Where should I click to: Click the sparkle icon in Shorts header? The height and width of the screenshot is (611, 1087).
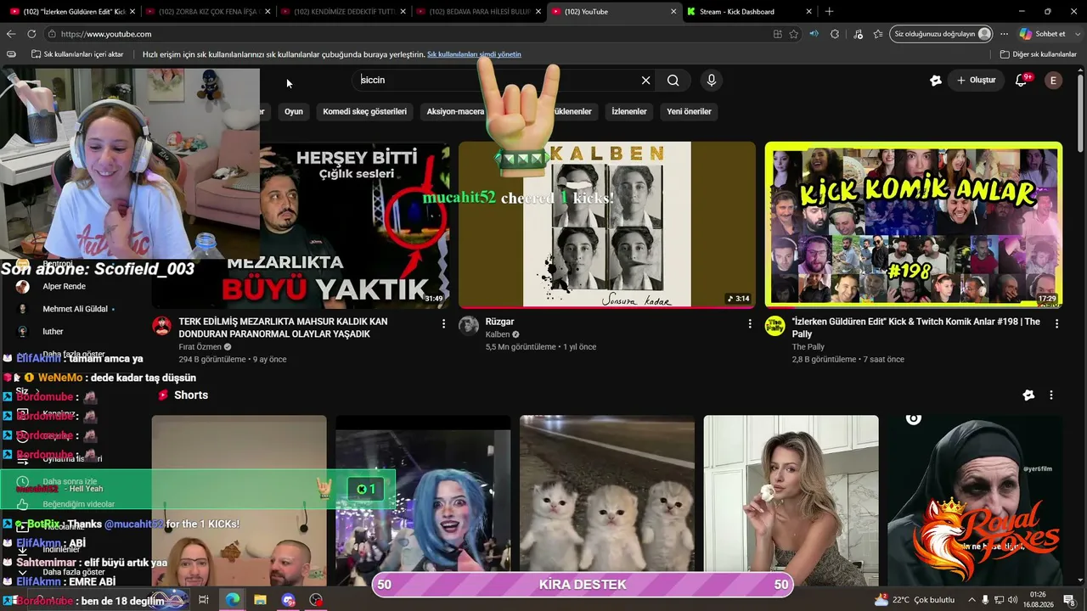pos(1028,395)
